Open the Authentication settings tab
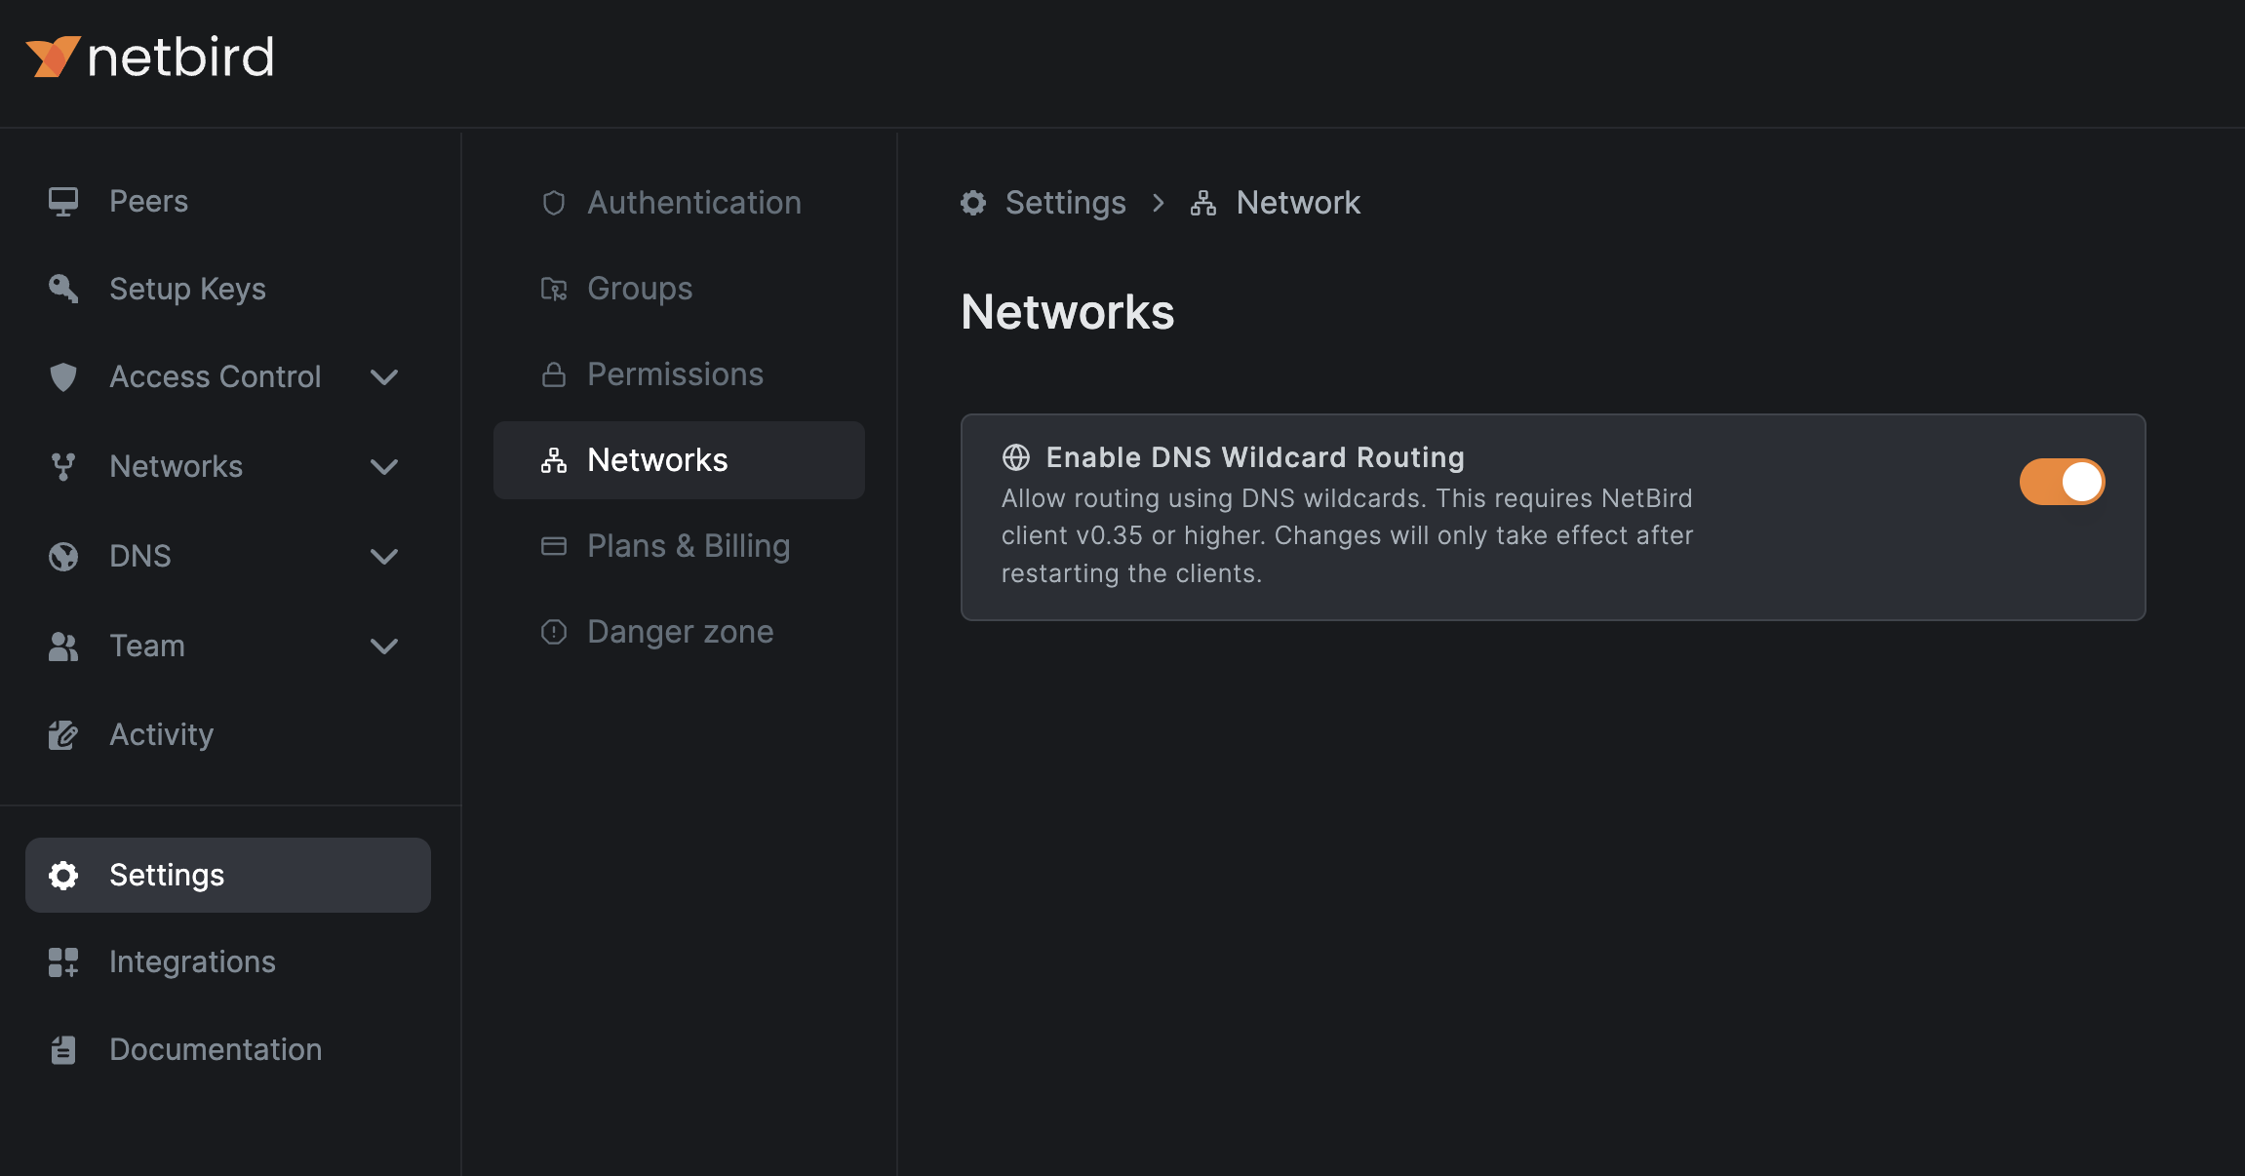 coord(693,203)
